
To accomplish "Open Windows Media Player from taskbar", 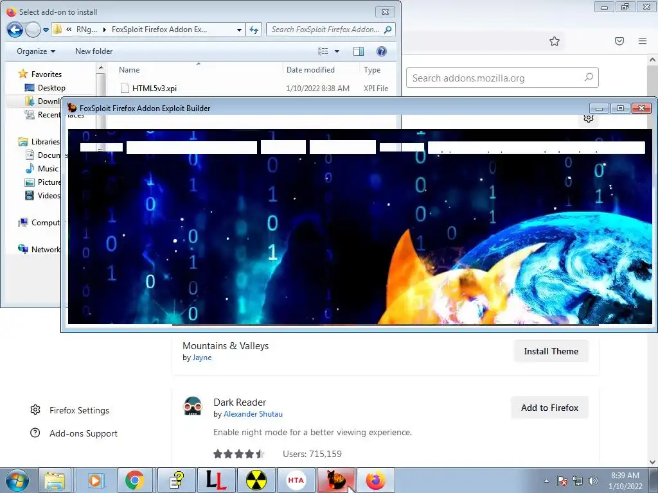I will click(x=95, y=480).
